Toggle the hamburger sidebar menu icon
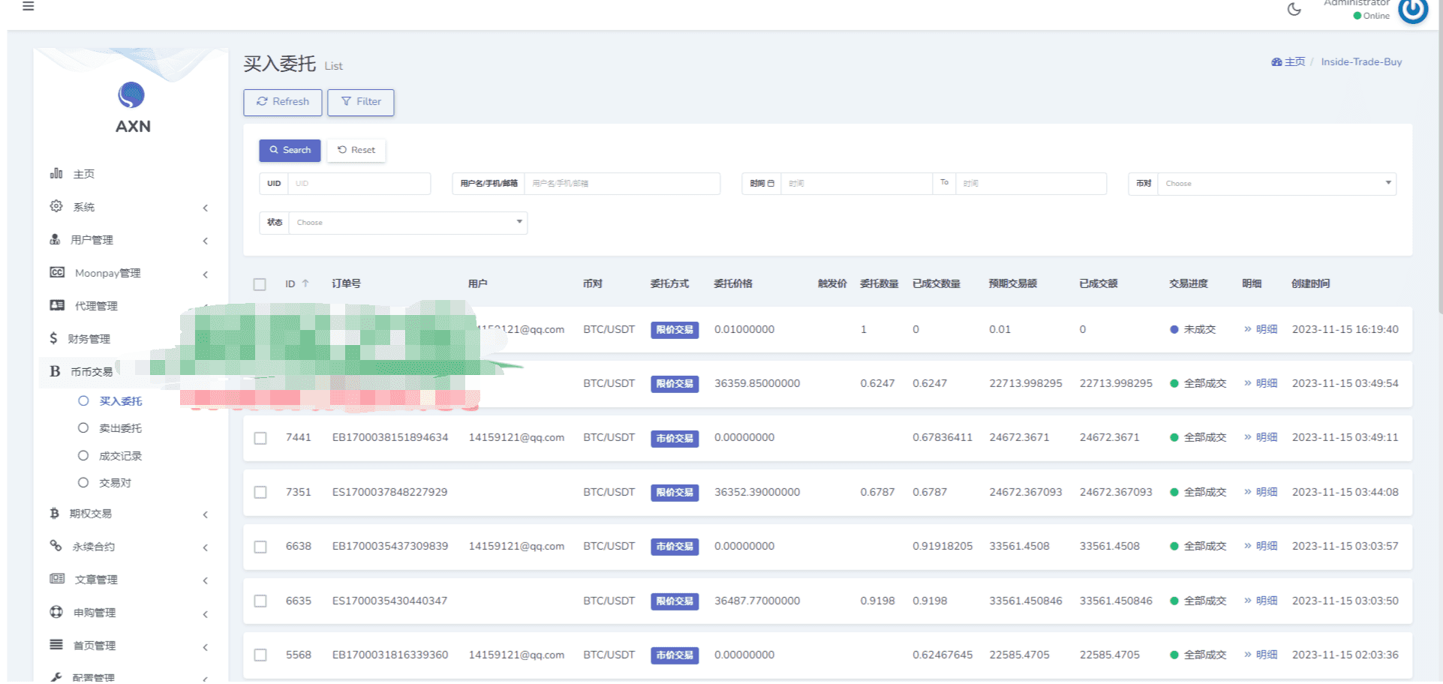The height and width of the screenshot is (684, 1443). click(x=28, y=6)
